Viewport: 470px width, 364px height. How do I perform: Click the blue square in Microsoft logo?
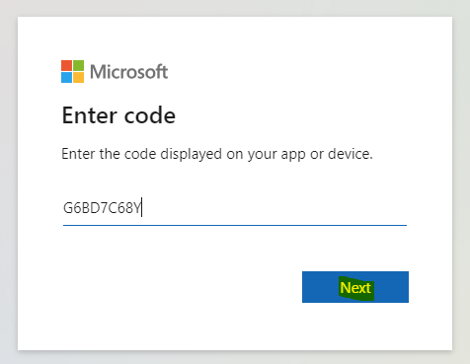point(66,77)
